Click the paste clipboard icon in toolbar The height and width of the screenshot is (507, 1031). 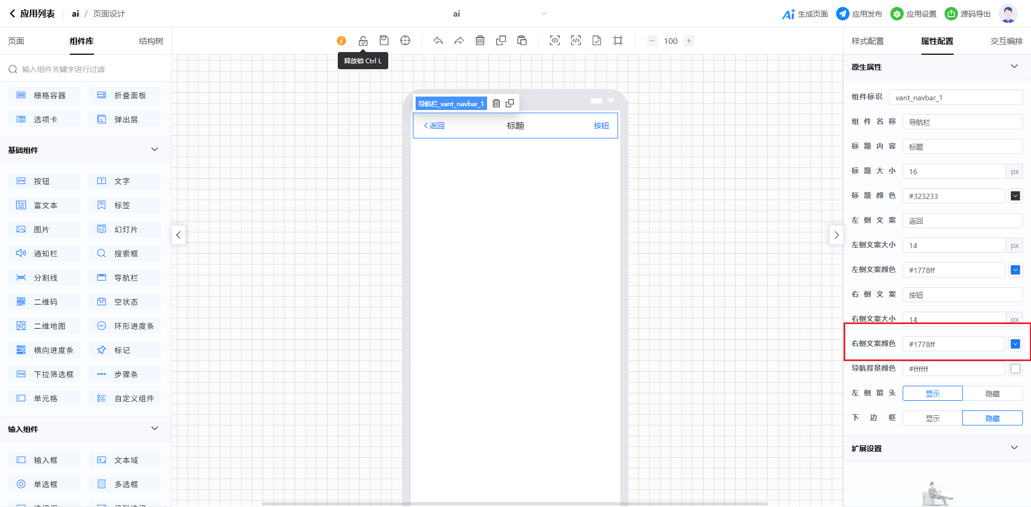pyautogui.click(x=522, y=41)
